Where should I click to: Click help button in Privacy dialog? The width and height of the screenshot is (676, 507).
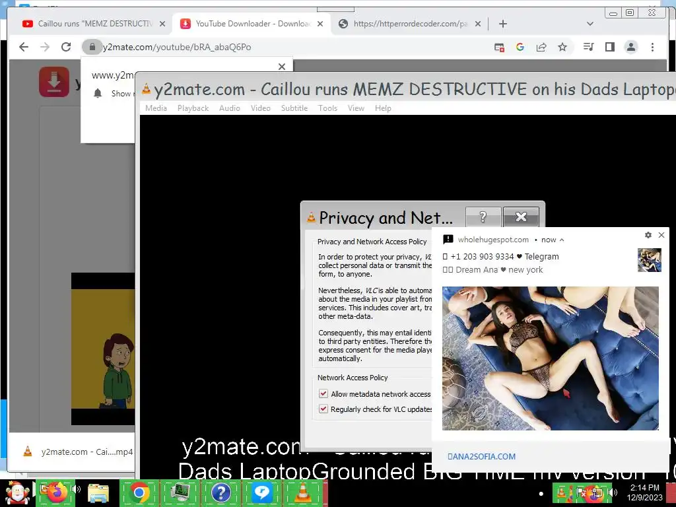coord(483,217)
